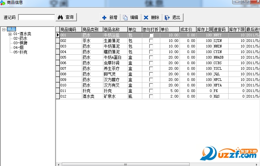The height and width of the screenshot is (166, 260).
Task: Toggle discount checkbox for 生姜藻泥 row
Action: [x=151, y=41]
